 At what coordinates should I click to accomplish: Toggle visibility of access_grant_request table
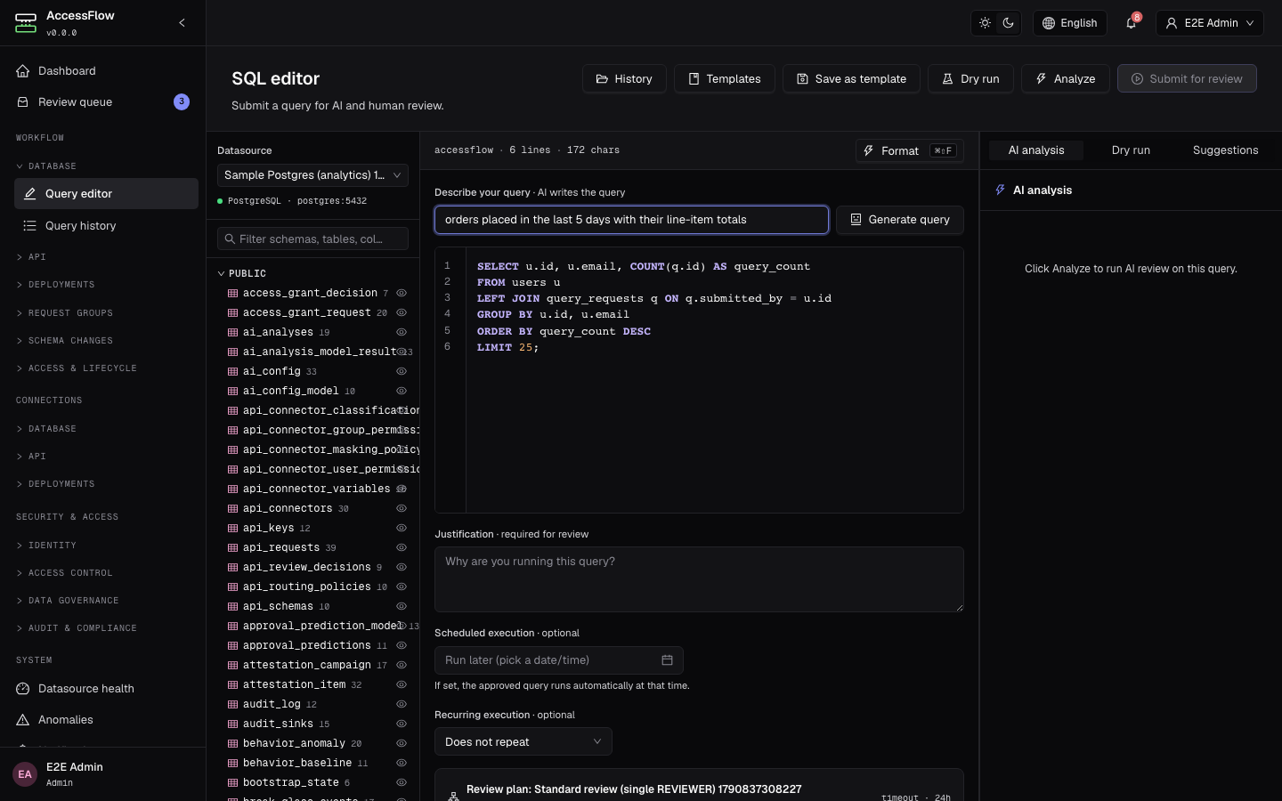[x=402, y=312]
